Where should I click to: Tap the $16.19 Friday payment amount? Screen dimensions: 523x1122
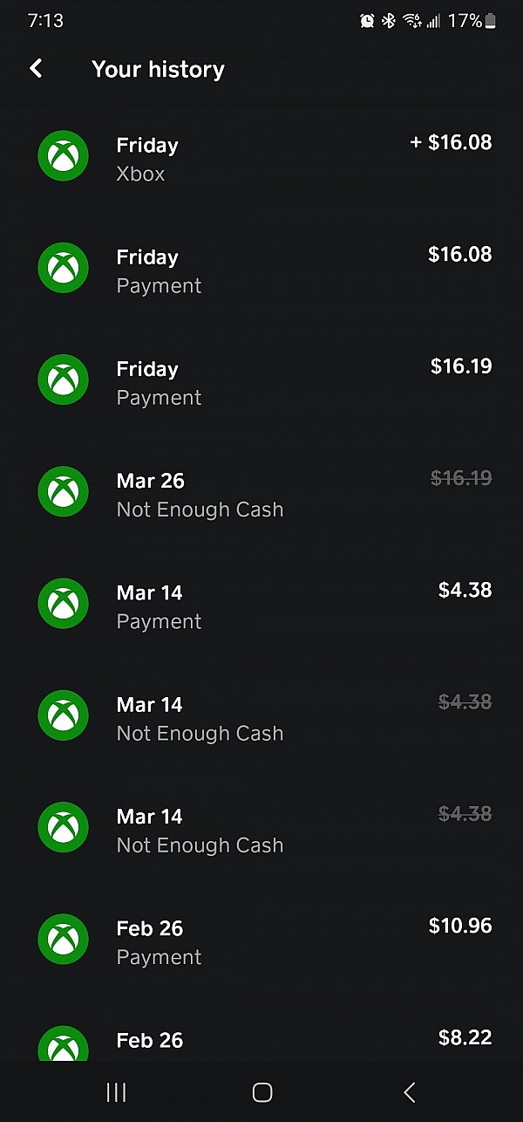(x=461, y=366)
